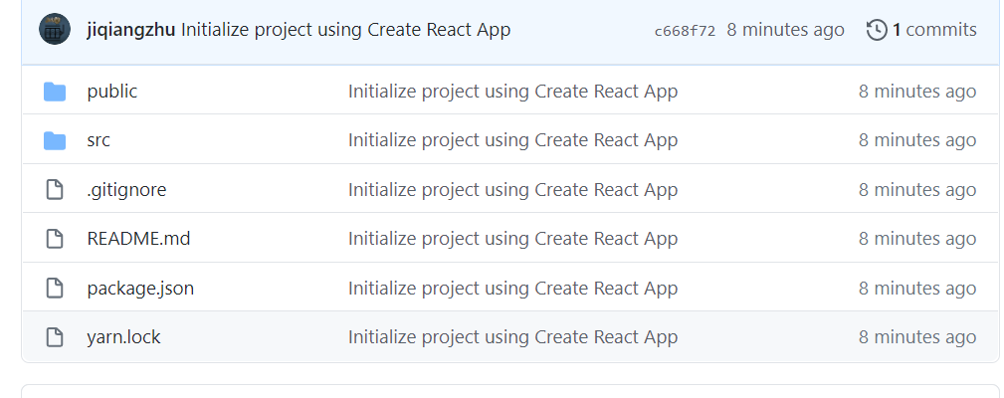Open the jiqiangzhu username link
Screen dimensions: 1004x398
(131, 30)
